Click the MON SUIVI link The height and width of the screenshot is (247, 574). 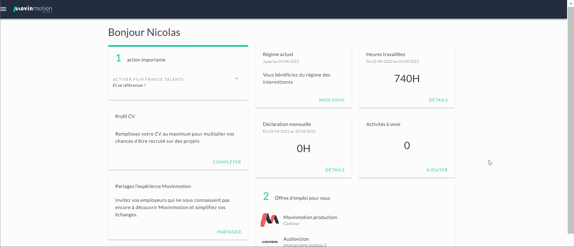(x=331, y=100)
